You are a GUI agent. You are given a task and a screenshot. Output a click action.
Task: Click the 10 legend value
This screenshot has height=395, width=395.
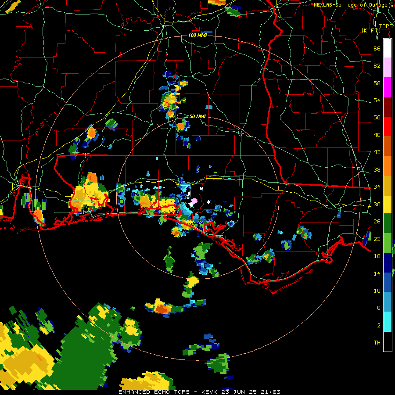[377, 291]
